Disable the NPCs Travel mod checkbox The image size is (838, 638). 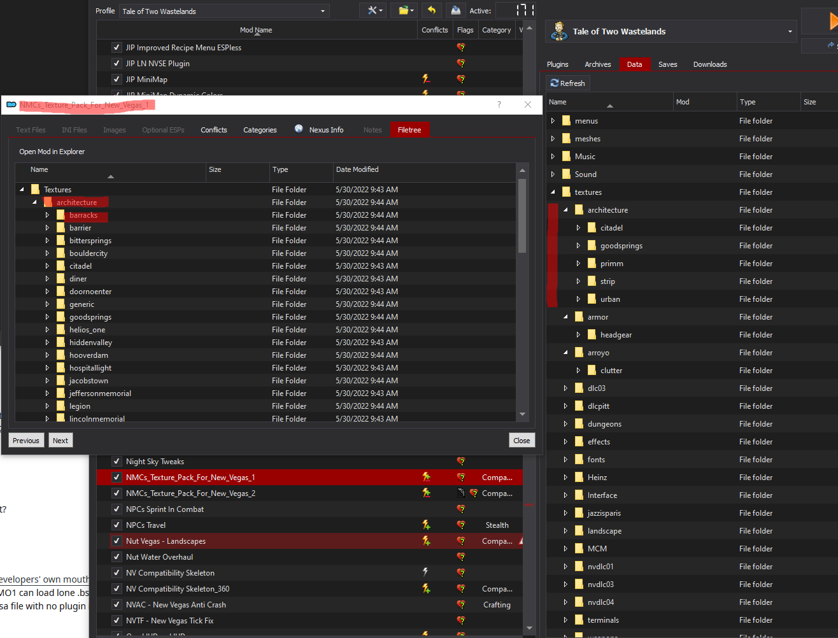coord(117,525)
